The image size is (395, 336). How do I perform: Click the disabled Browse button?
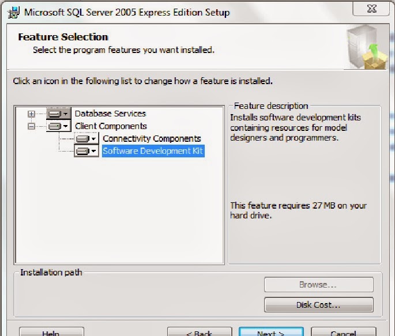[x=319, y=285]
